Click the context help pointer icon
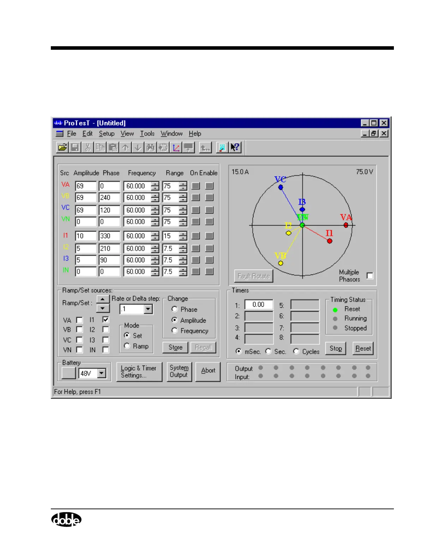 click(235, 147)
